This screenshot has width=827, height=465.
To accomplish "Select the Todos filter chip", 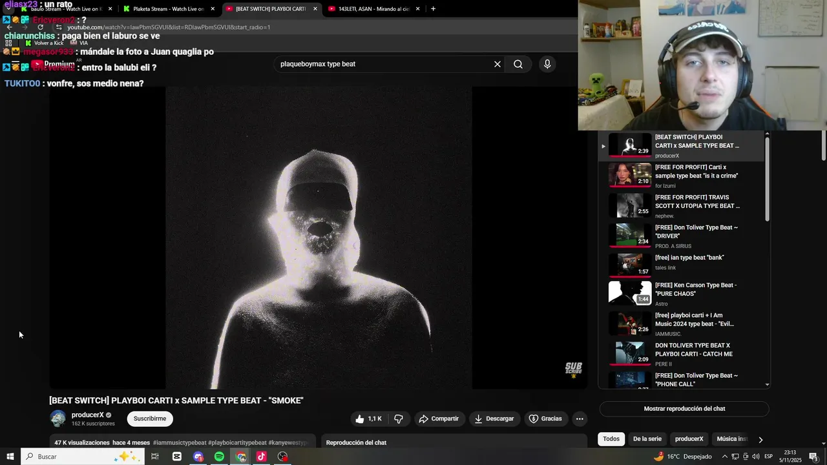I will point(611,439).
